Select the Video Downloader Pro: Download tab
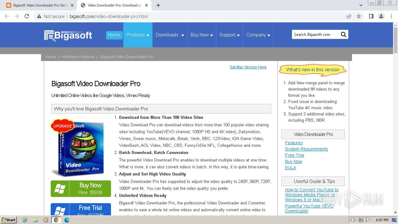This screenshot has width=398, height=224. 114,5
